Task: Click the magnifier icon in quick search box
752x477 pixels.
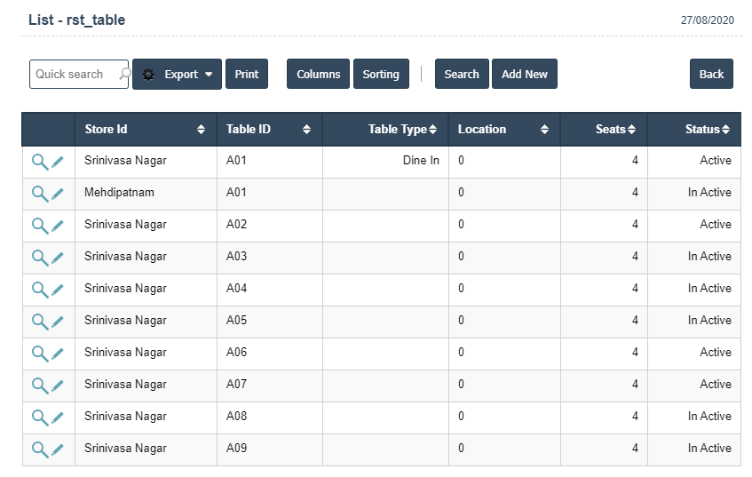Action: (x=124, y=75)
